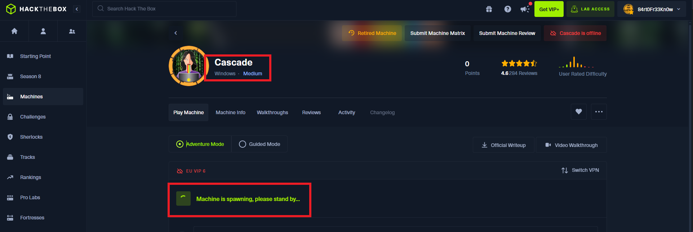Viewport: 693px width, 232px height.
Task: Click the Machines server icon
Action: point(10,97)
